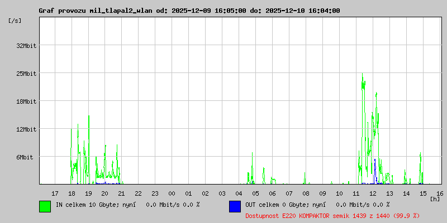Click hour label '21' on the time axis

click(121, 193)
